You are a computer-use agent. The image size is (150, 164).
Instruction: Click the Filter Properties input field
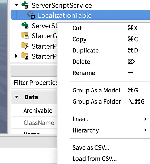coord(34,83)
